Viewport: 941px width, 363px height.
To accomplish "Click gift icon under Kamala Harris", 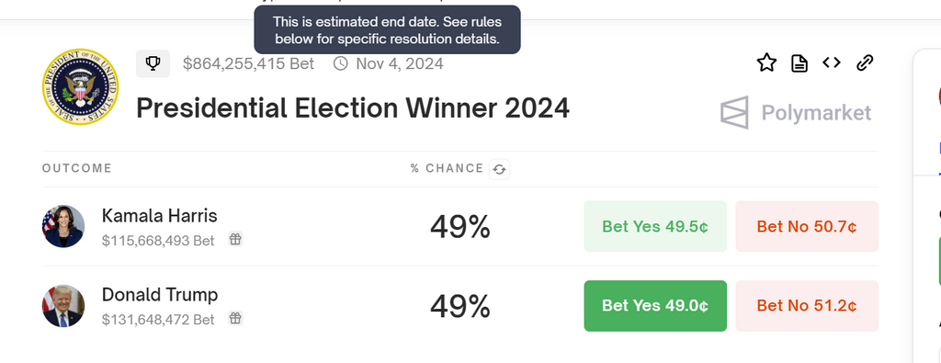I will (235, 240).
